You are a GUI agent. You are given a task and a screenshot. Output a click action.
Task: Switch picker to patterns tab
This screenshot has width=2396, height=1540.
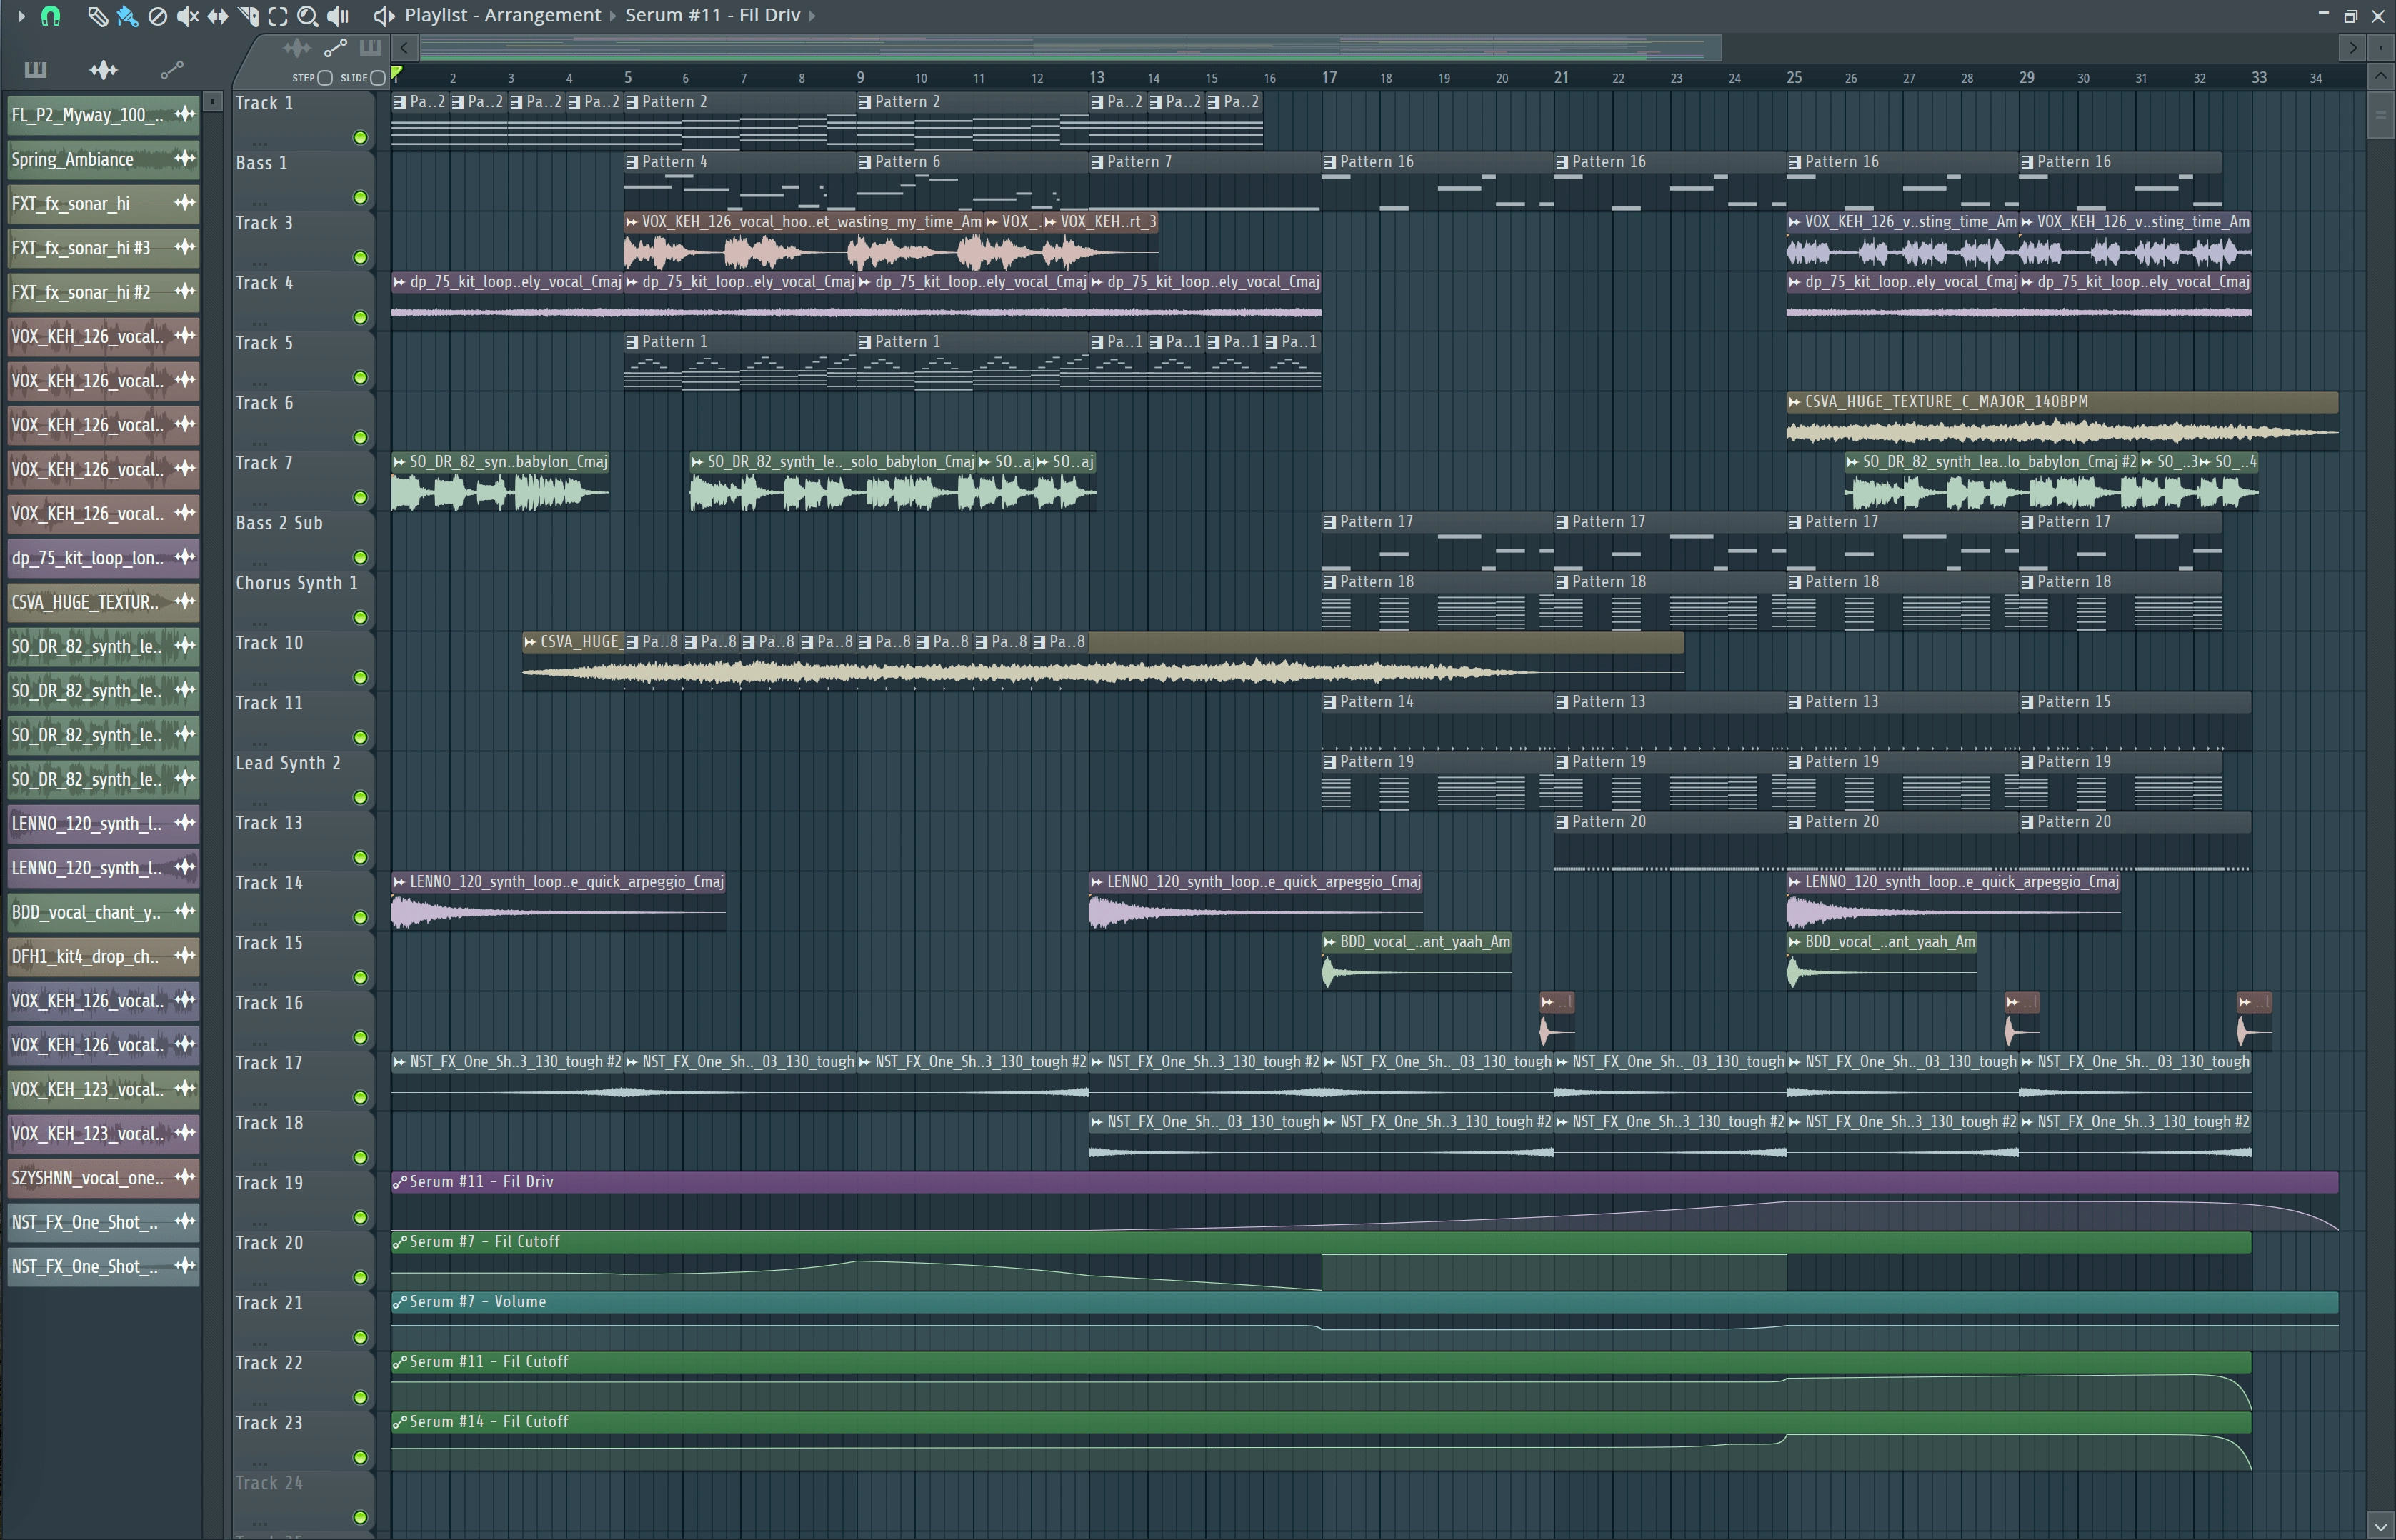[35, 69]
